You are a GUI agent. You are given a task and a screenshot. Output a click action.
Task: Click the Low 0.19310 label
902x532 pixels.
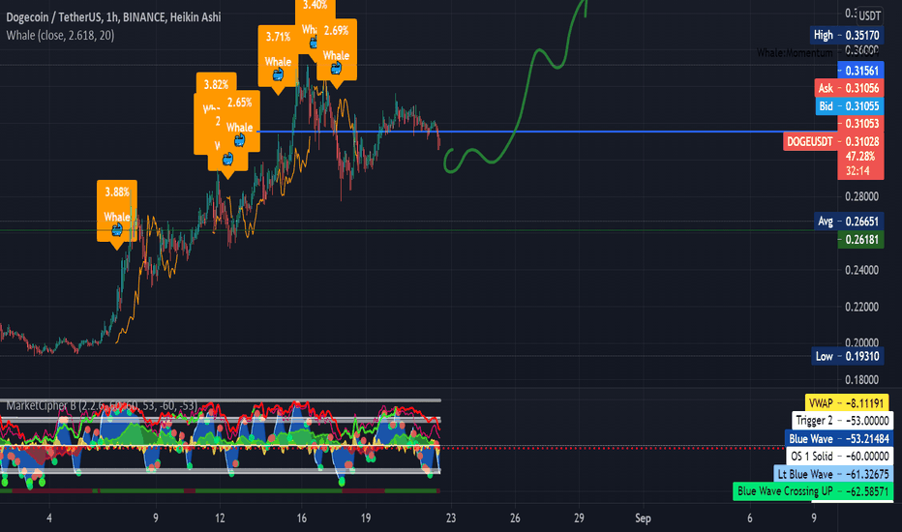click(848, 356)
